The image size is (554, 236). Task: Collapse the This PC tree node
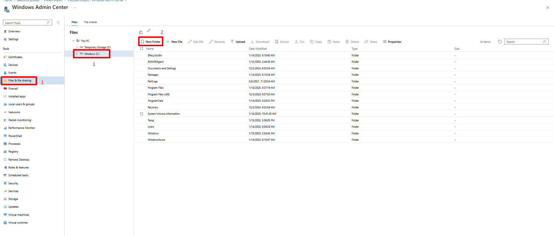pyautogui.click(x=74, y=41)
